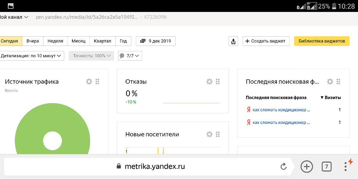
Task: Reload the page with the refresh icon
Action: pyautogui.click(x=283, y=166)
